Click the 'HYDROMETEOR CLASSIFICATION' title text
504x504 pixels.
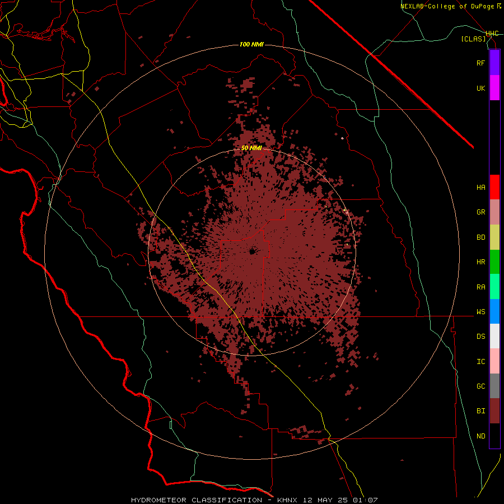tap(197, 500)
